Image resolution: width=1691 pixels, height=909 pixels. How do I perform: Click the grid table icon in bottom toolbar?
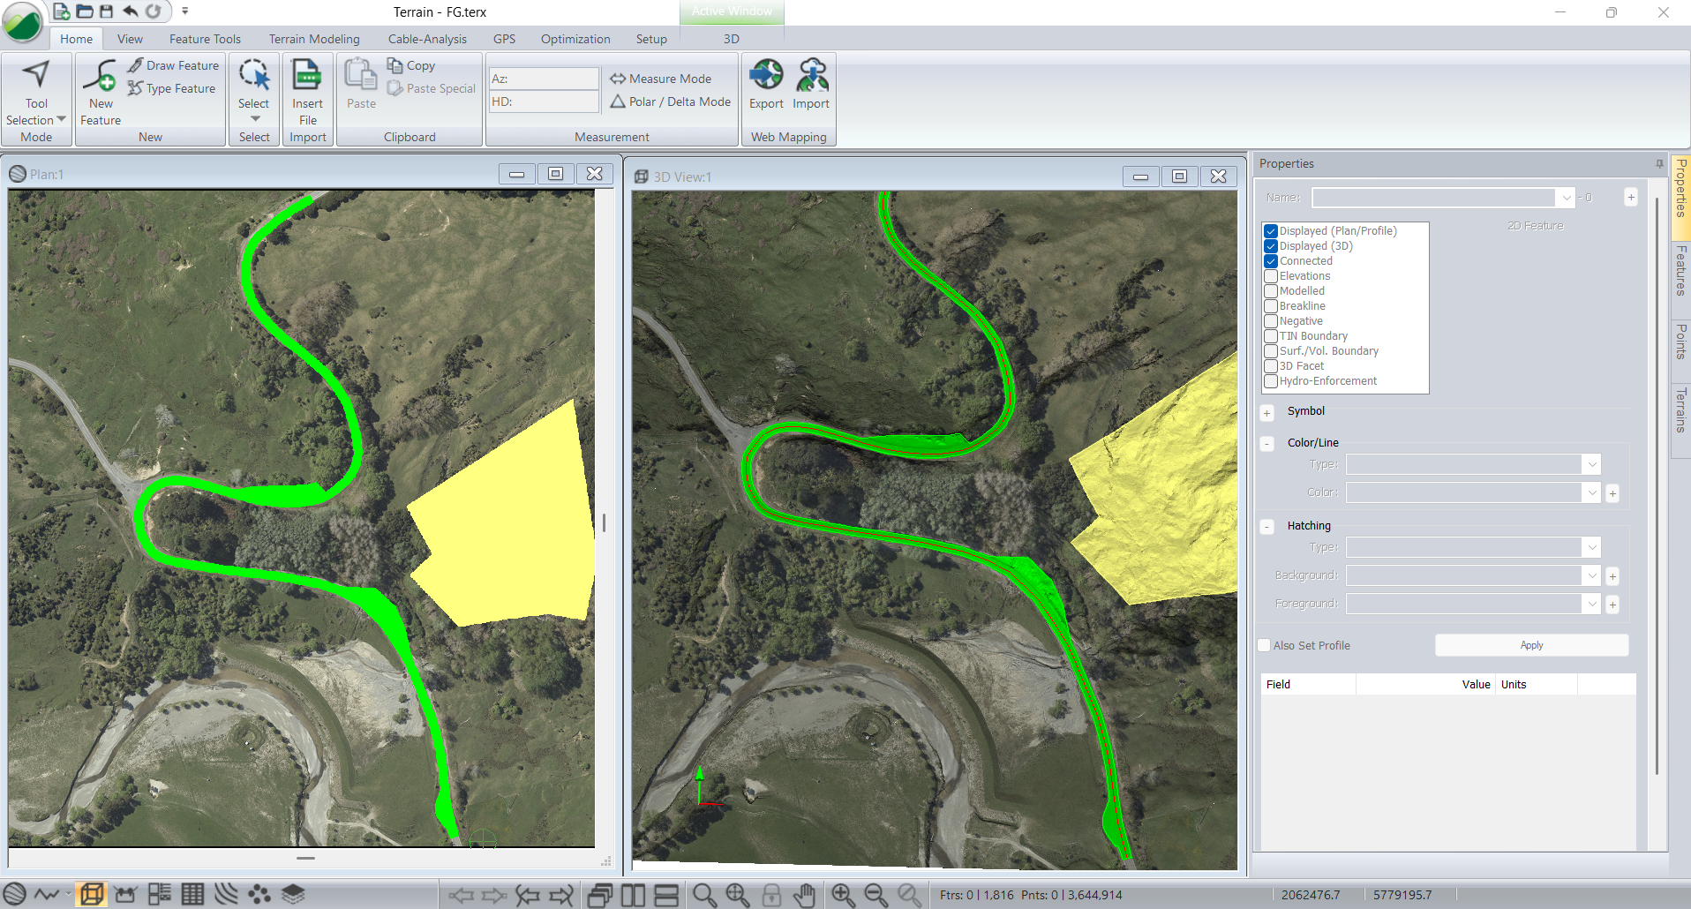[192, 894]
